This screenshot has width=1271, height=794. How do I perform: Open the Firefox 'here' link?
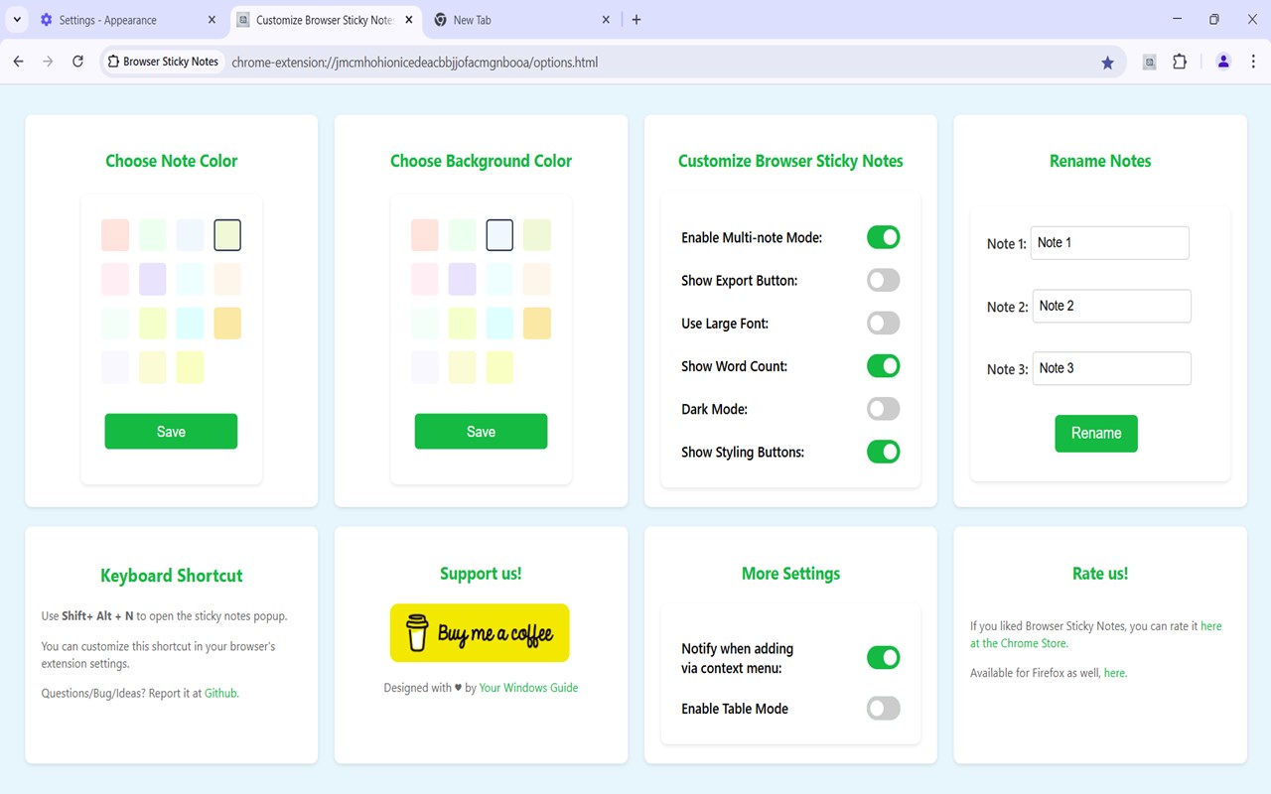point(1114,673)
